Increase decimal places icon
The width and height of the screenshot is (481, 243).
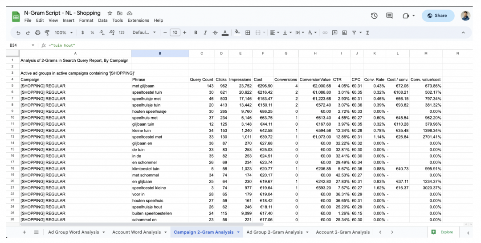pyautogui.click(x=112, y=33)
